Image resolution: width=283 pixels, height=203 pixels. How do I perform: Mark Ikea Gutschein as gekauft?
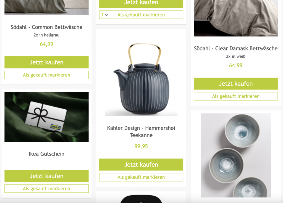(x=46, y=189)
